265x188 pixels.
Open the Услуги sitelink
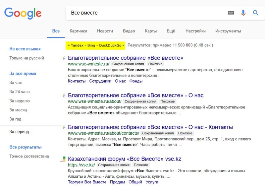pos(152,182)
